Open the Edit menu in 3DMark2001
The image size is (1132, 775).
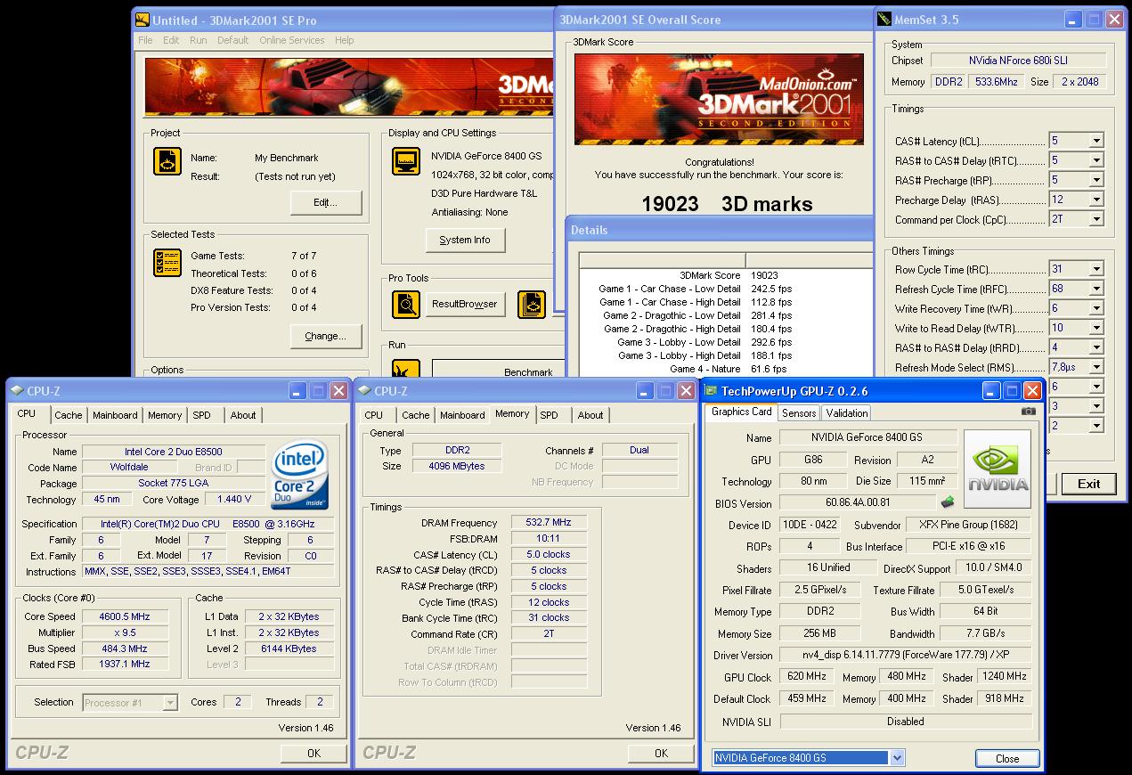coord(171,40)
